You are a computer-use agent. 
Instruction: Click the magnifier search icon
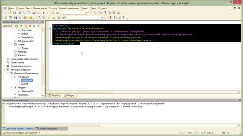(x=57, y=13)
